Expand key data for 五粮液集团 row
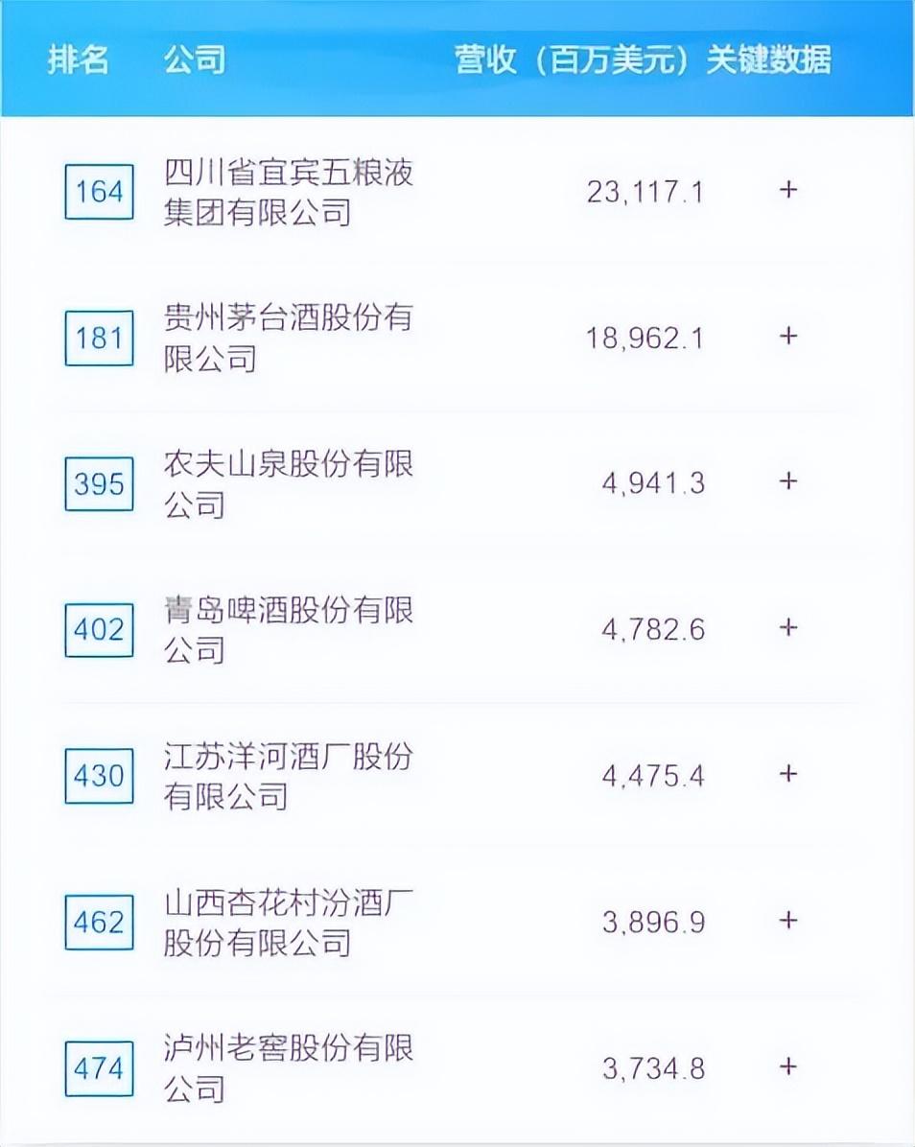This screenshot has height=1147, width=915. point(787,190)
